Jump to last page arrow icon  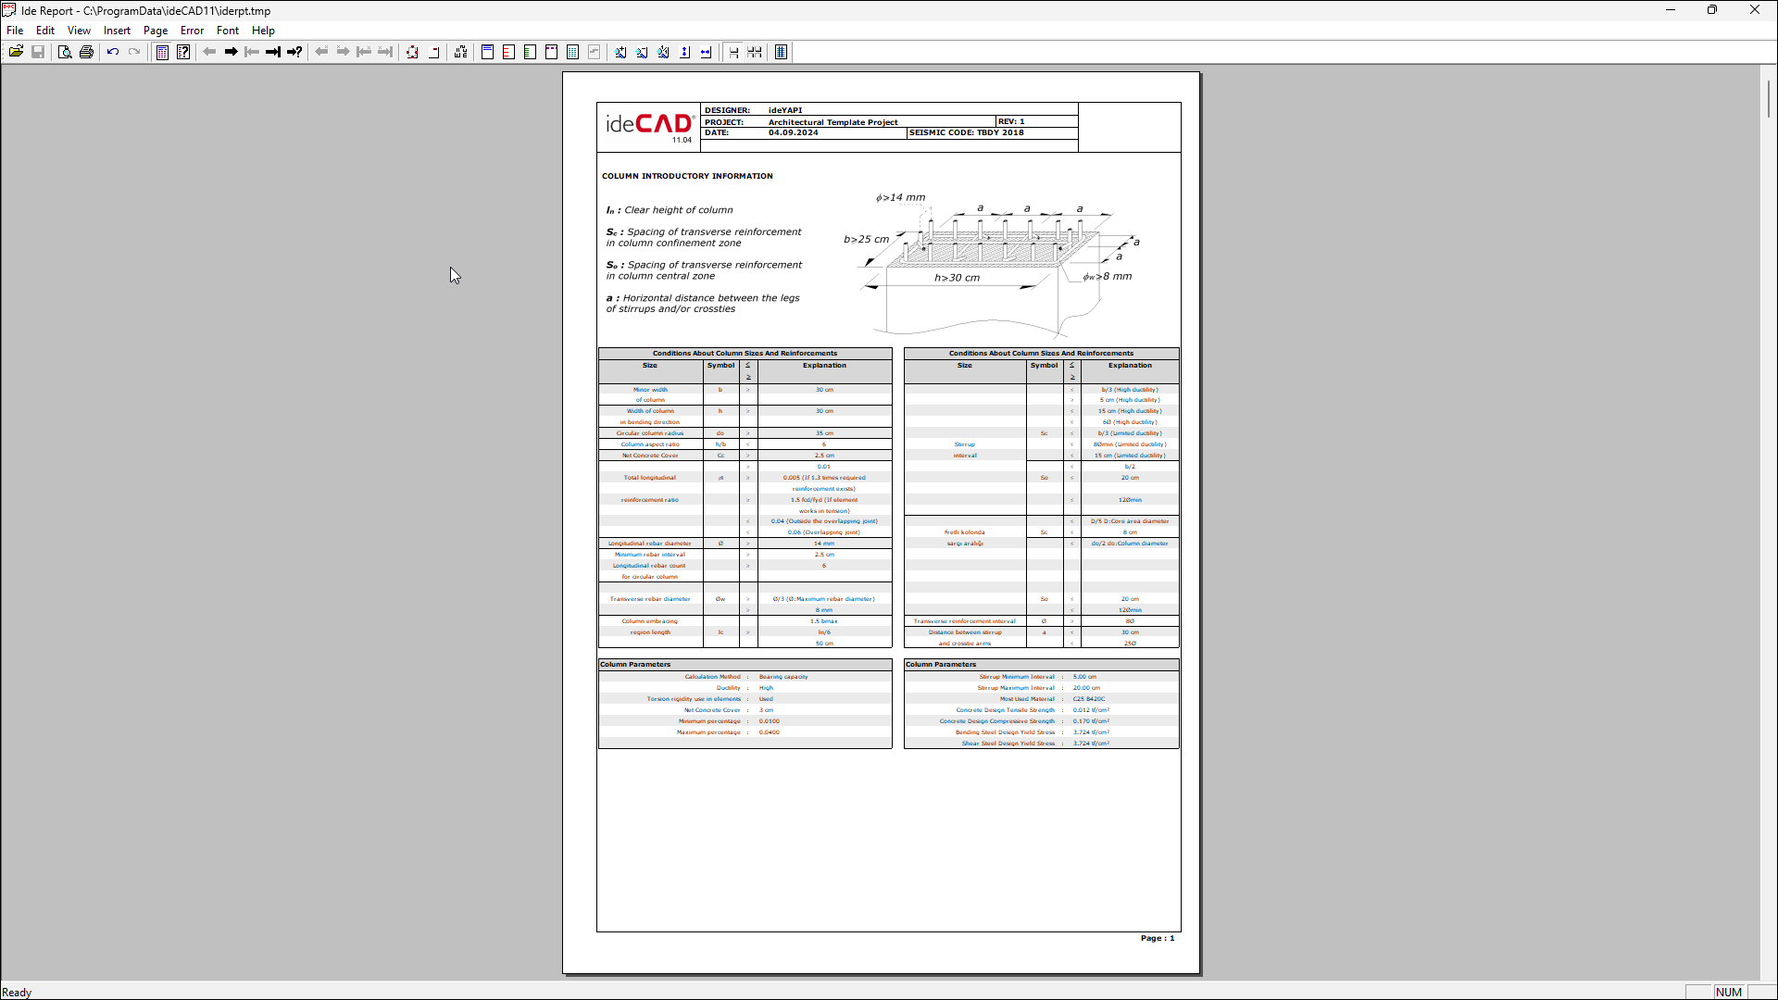coord(272,52)
